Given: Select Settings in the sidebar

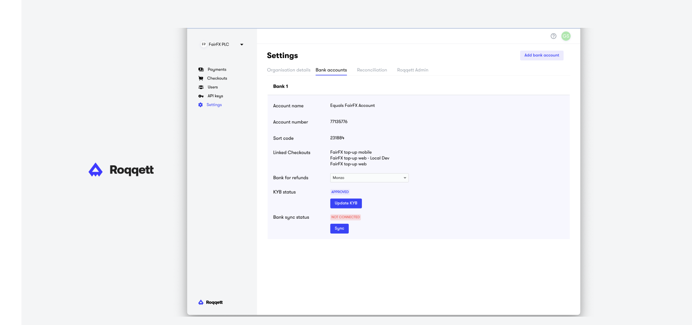Looking at the screenshot, I should click(214, 105).
